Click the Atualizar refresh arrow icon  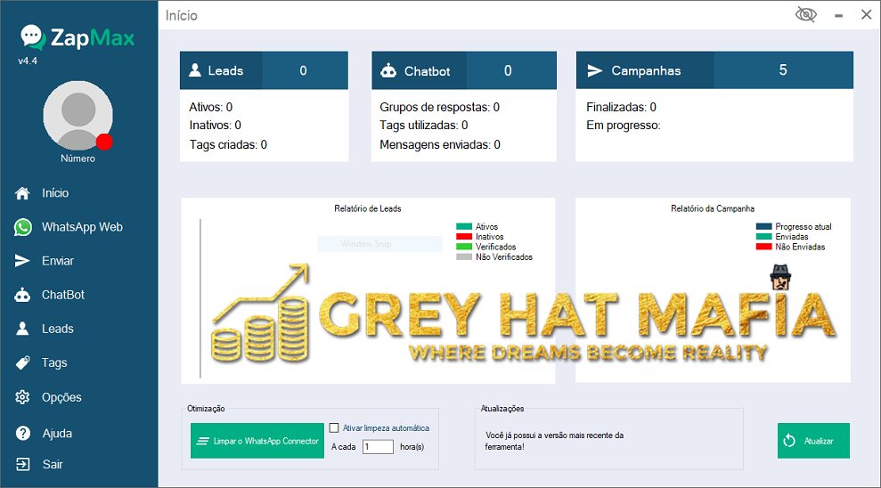coord(789,441)
